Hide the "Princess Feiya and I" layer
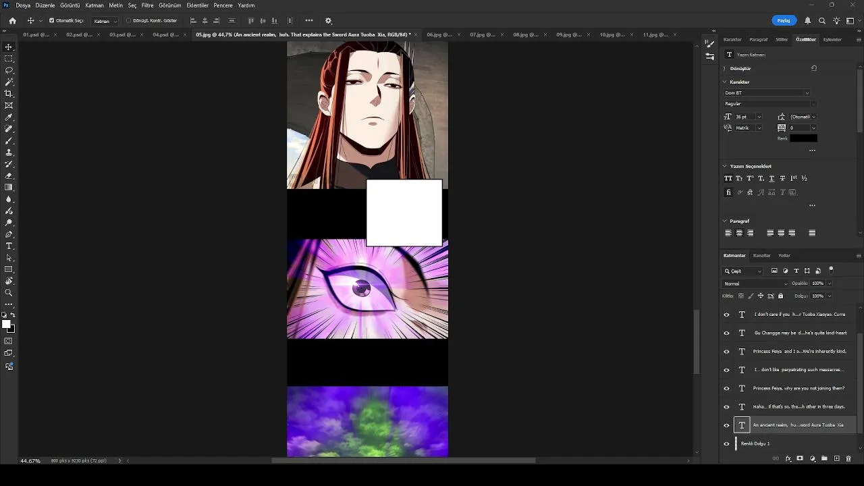 (x=726, y=352)
